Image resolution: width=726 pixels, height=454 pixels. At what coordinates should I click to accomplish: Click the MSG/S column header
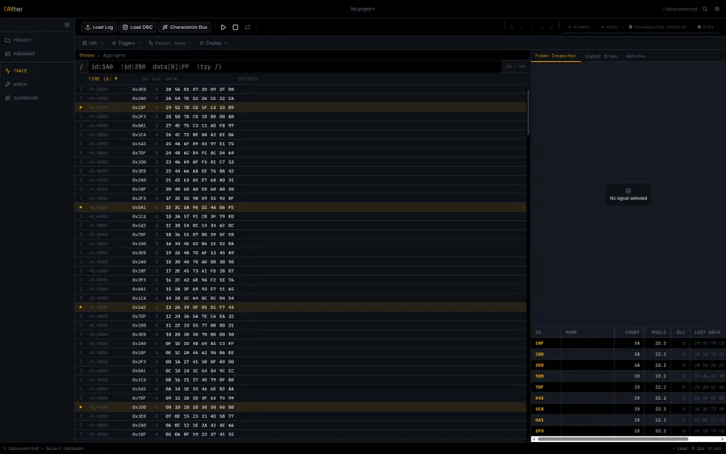(x=658, y=332)
